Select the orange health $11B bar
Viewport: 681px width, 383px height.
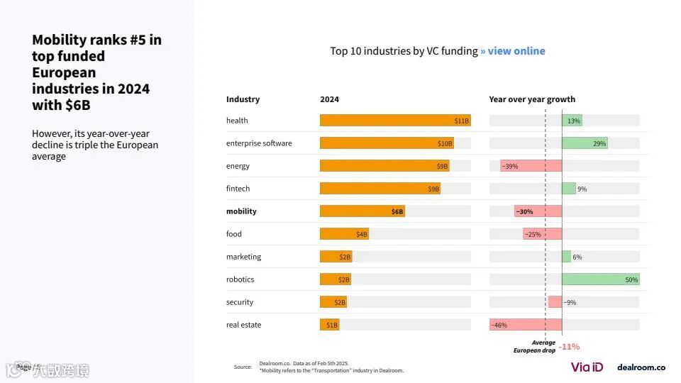coord(394,121)
